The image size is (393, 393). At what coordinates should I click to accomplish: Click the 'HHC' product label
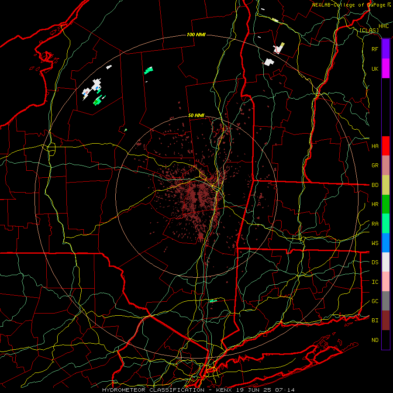(x=384, y=26)
